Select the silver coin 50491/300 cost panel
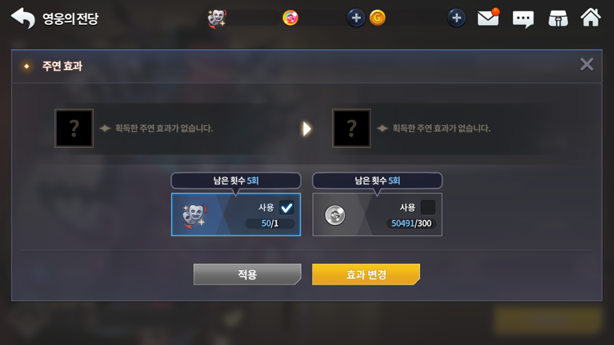Screen dimensions: 614x345 click(x=377, y=214)
